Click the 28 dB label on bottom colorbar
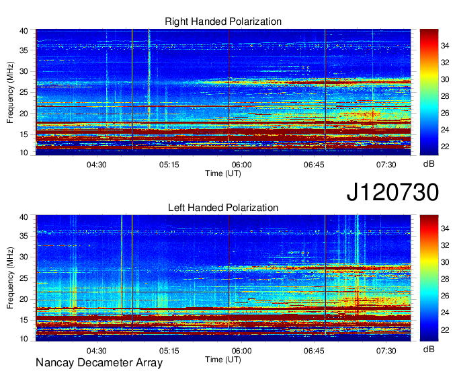This screenshot has width=457, height=371. tap(445, 279)
